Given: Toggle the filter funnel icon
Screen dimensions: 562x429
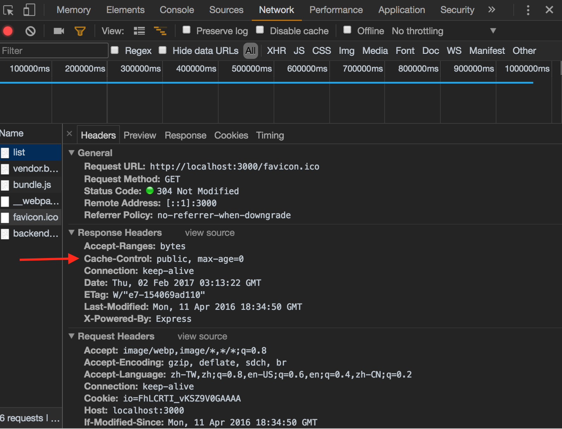Looking at the screenshot, I should click(x=80, y=31).
